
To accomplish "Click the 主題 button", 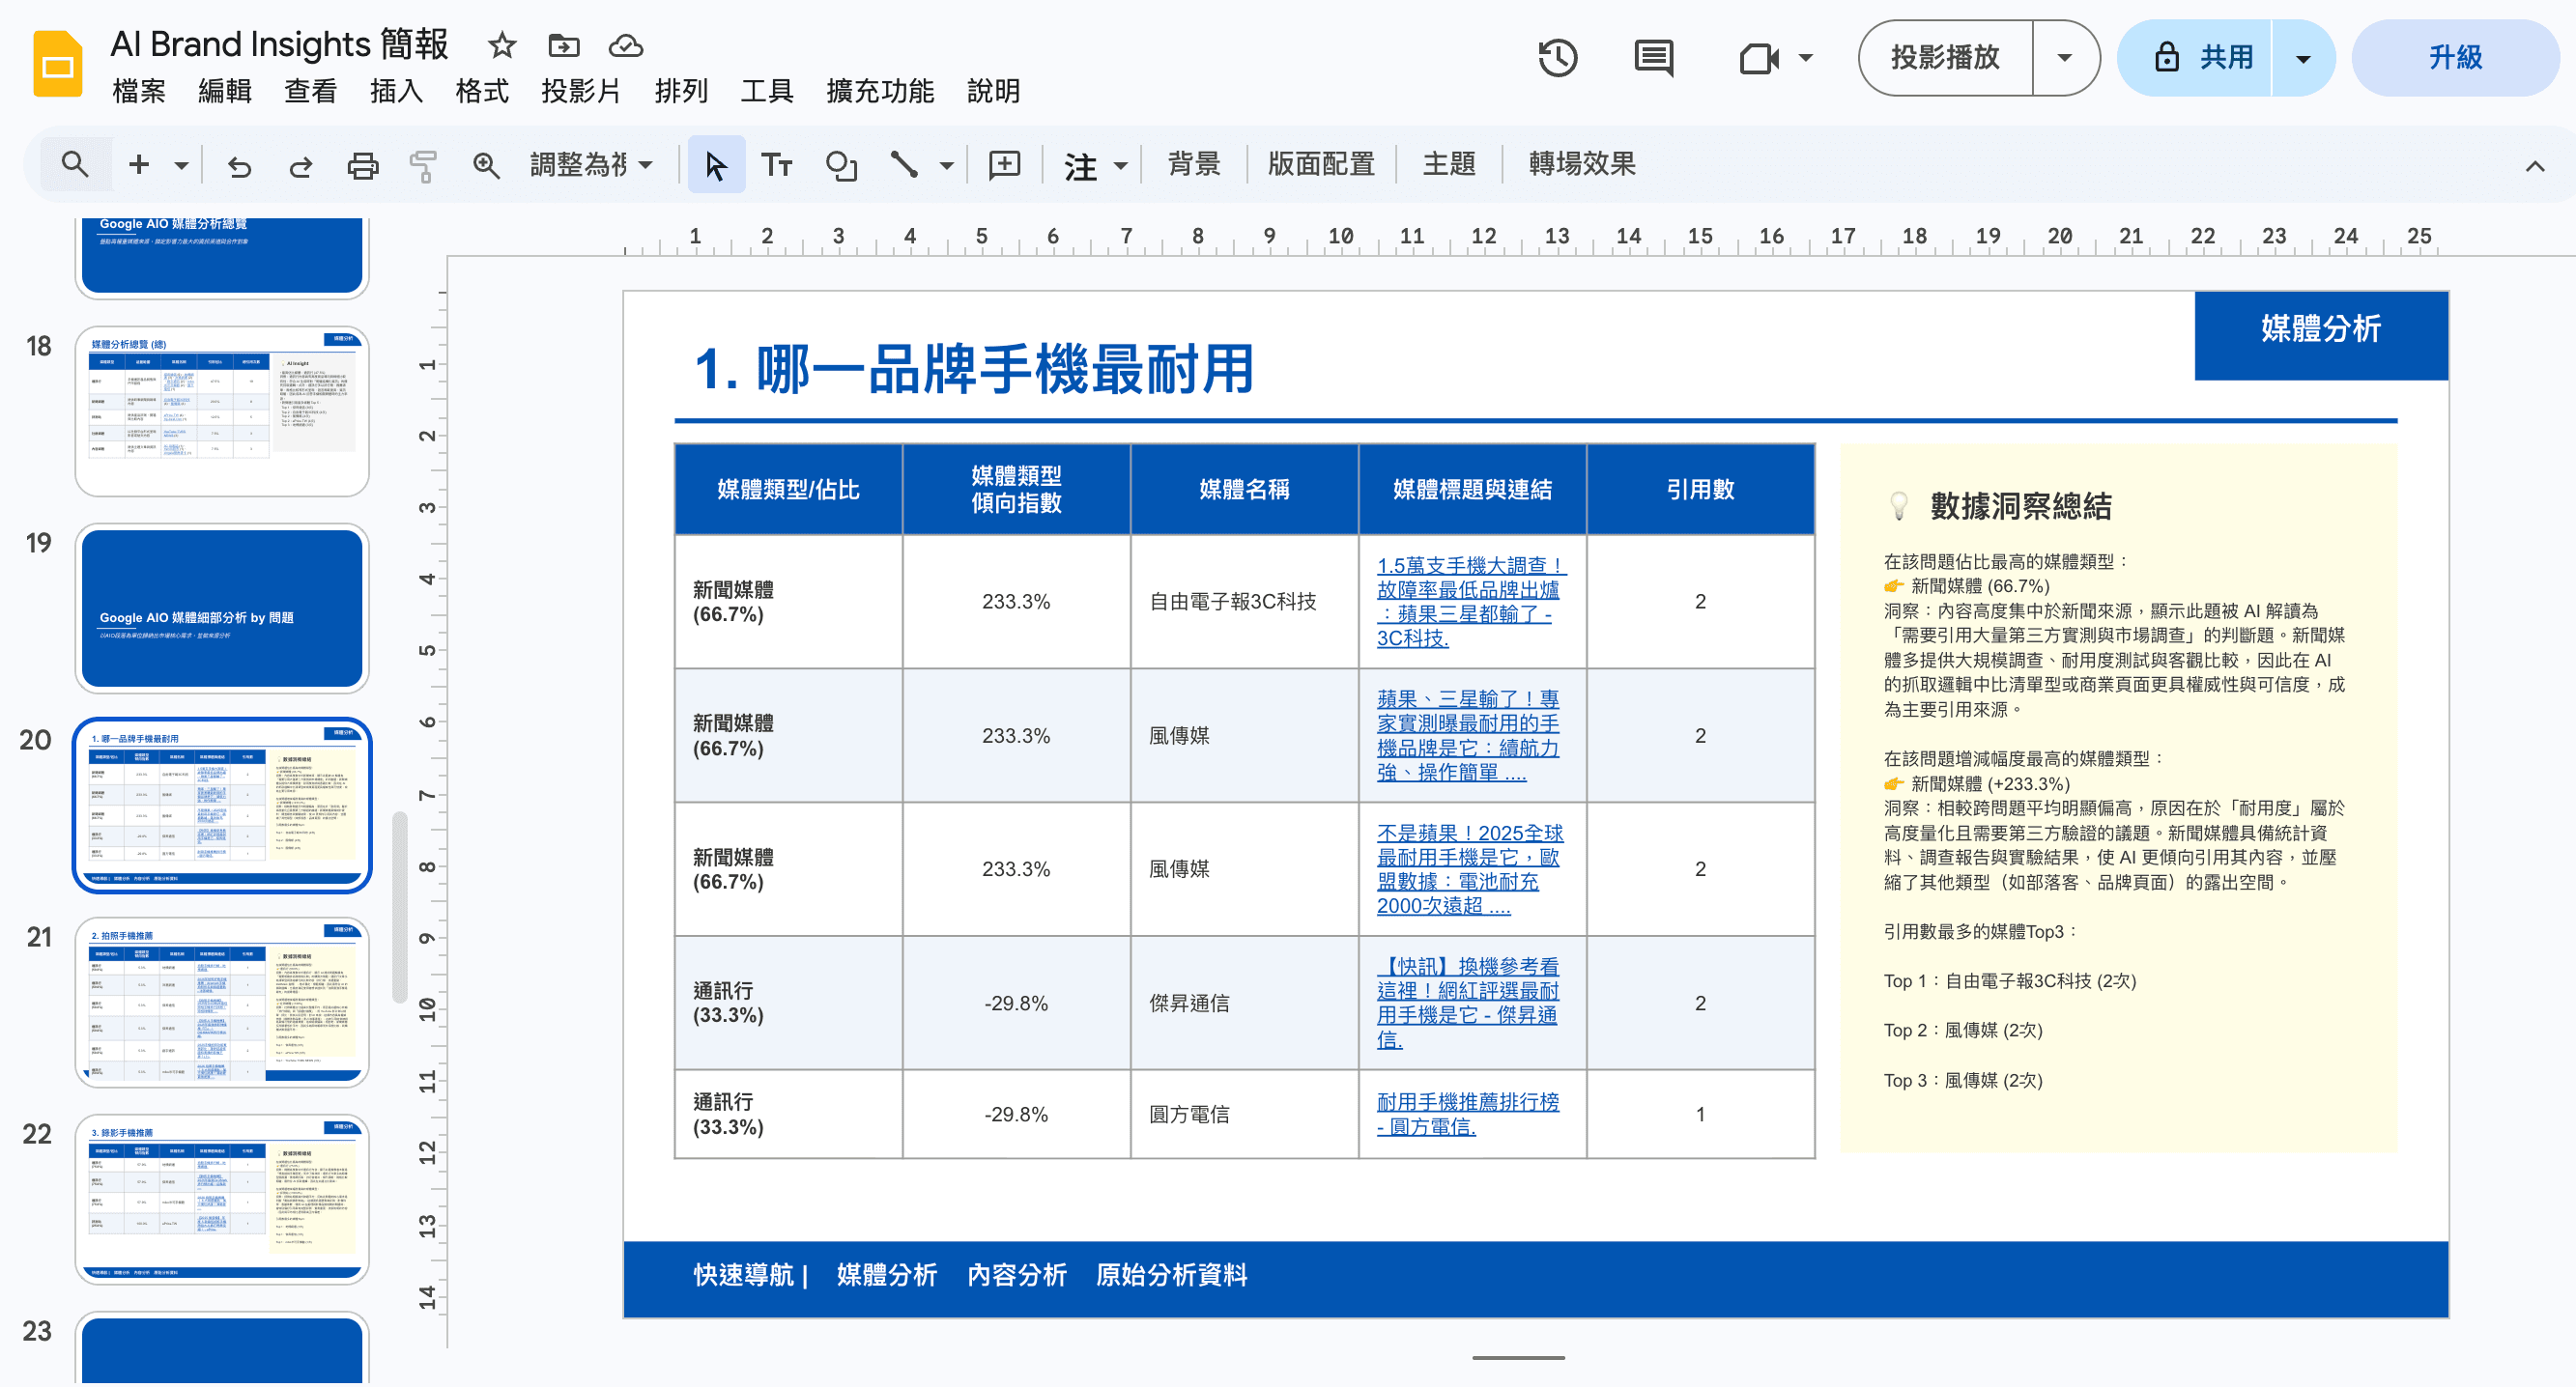I will pos(1448,164).
